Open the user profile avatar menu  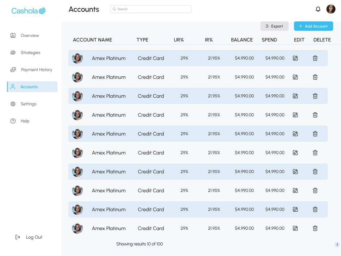[331, 9]
